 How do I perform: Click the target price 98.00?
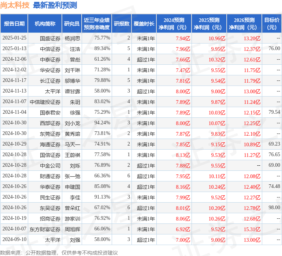[274, 207]
